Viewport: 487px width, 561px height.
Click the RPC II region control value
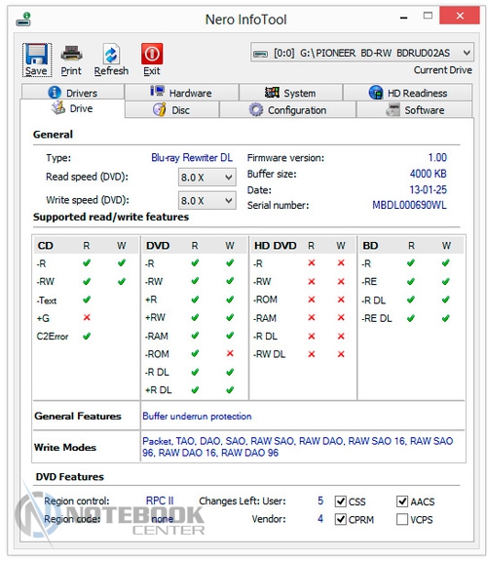160,501
